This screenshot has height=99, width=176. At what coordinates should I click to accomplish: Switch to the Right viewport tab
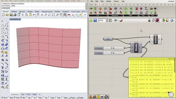[x=34, y=94]
